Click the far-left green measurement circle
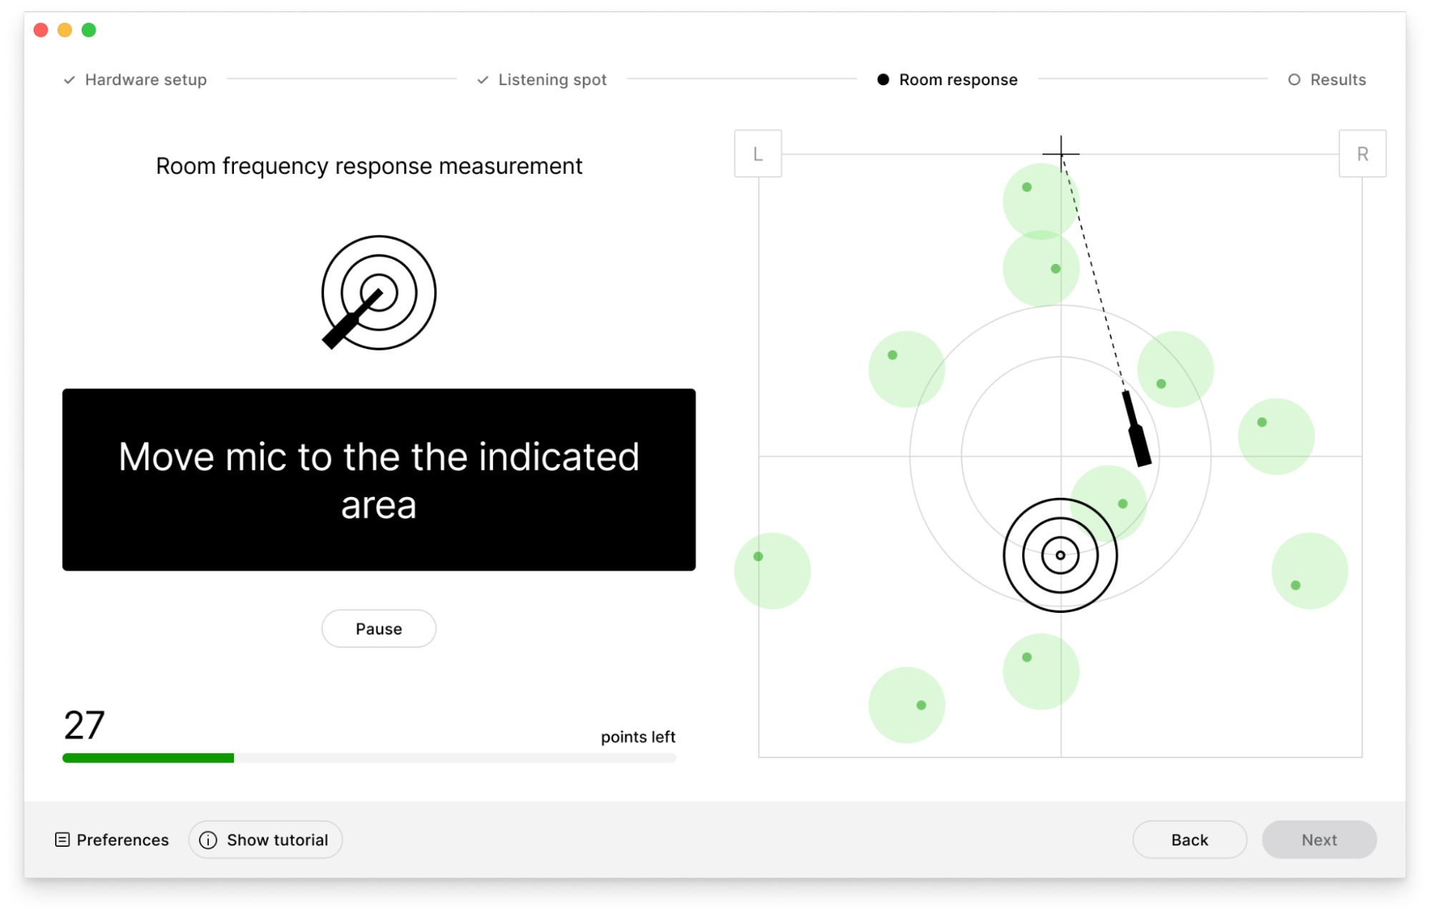The width and height of the screenshot is (1430, 914). (x=772, y=571)
